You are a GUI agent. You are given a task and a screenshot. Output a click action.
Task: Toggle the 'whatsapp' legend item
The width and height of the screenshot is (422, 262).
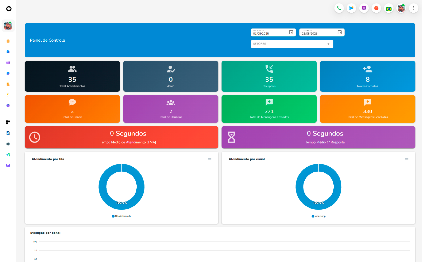coord(319,216)
